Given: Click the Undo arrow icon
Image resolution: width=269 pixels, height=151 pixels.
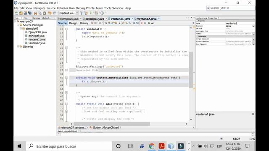Looking at the screenshot, I should point(50,13).
